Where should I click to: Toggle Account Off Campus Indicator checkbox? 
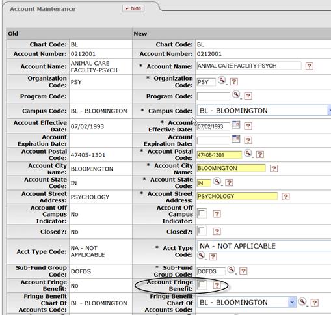pos(202,213)
